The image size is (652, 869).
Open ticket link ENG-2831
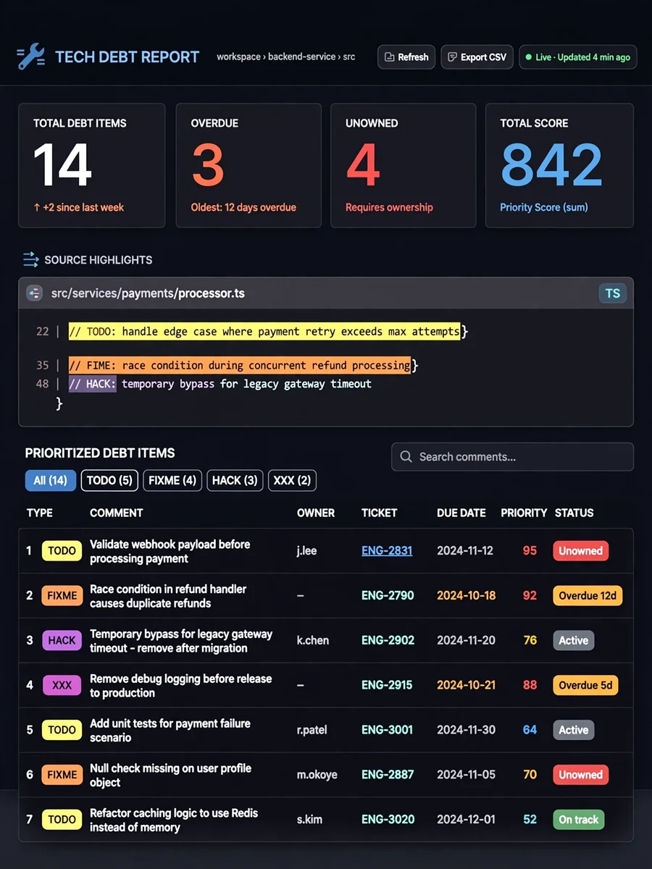click(387, 550)
